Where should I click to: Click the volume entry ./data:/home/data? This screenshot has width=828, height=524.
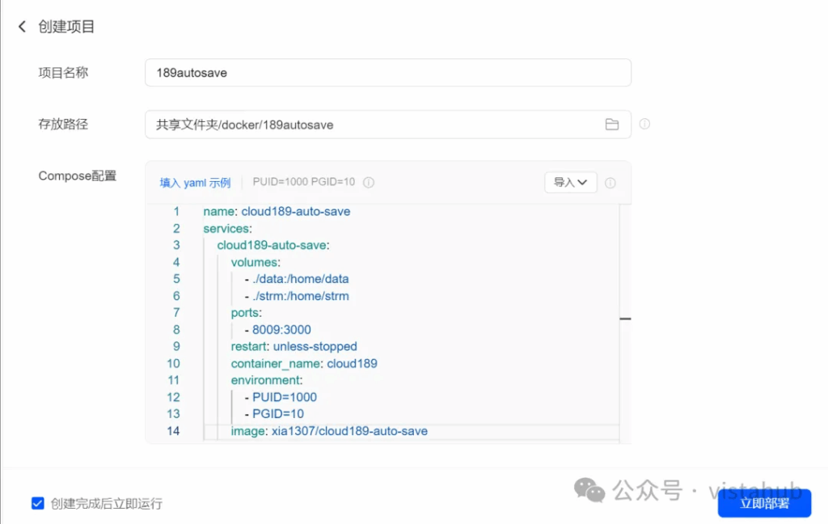coord(301,279)
